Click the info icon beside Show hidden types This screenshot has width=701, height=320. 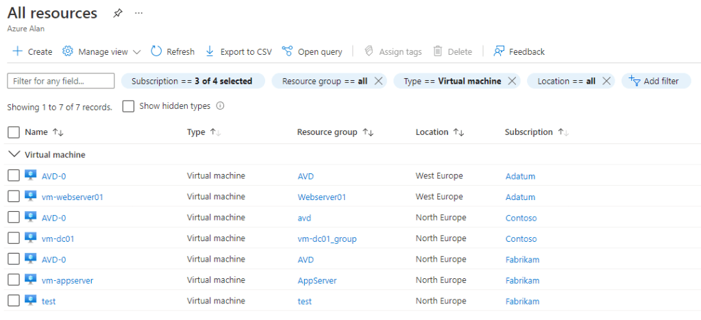(x=220, y=106)
